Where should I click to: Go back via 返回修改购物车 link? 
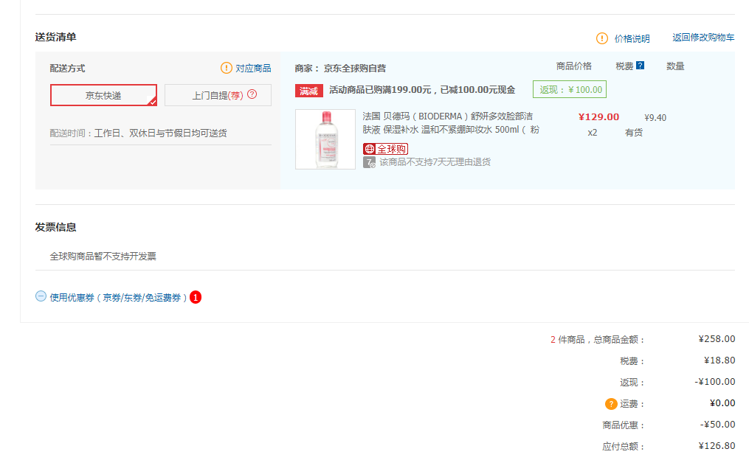[x=703, y=37]
